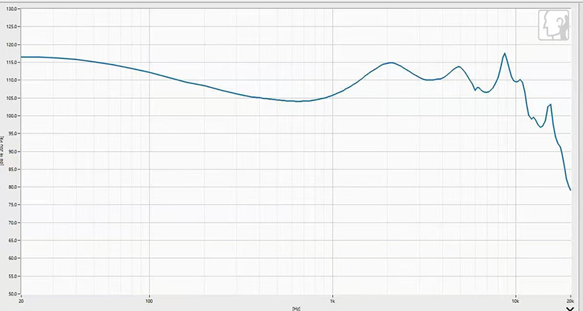583x311 pixels.
Task: Click the 10k frequency label on x-axis
Action: (x=516, y=300)
